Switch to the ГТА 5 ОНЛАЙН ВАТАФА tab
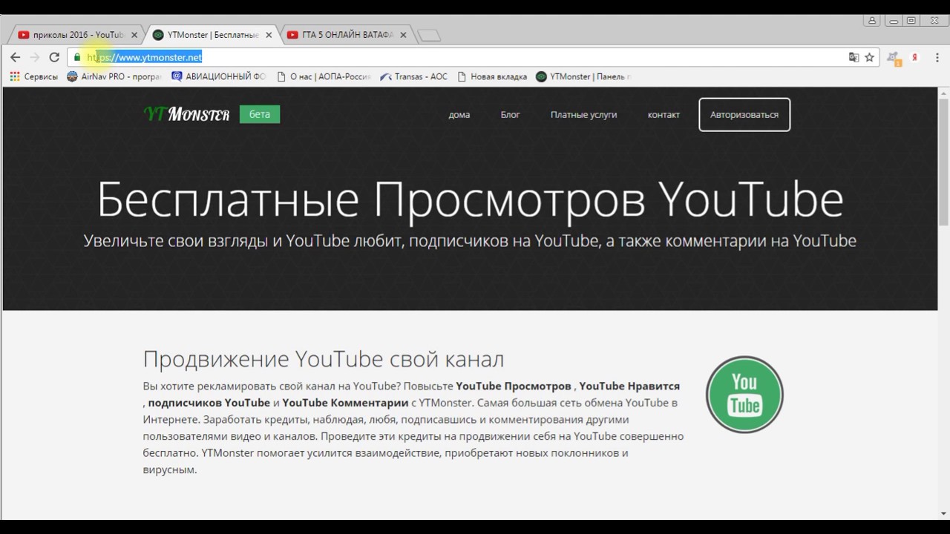Image resolution: width=950 pixels, height=534 pixels. 347,35
